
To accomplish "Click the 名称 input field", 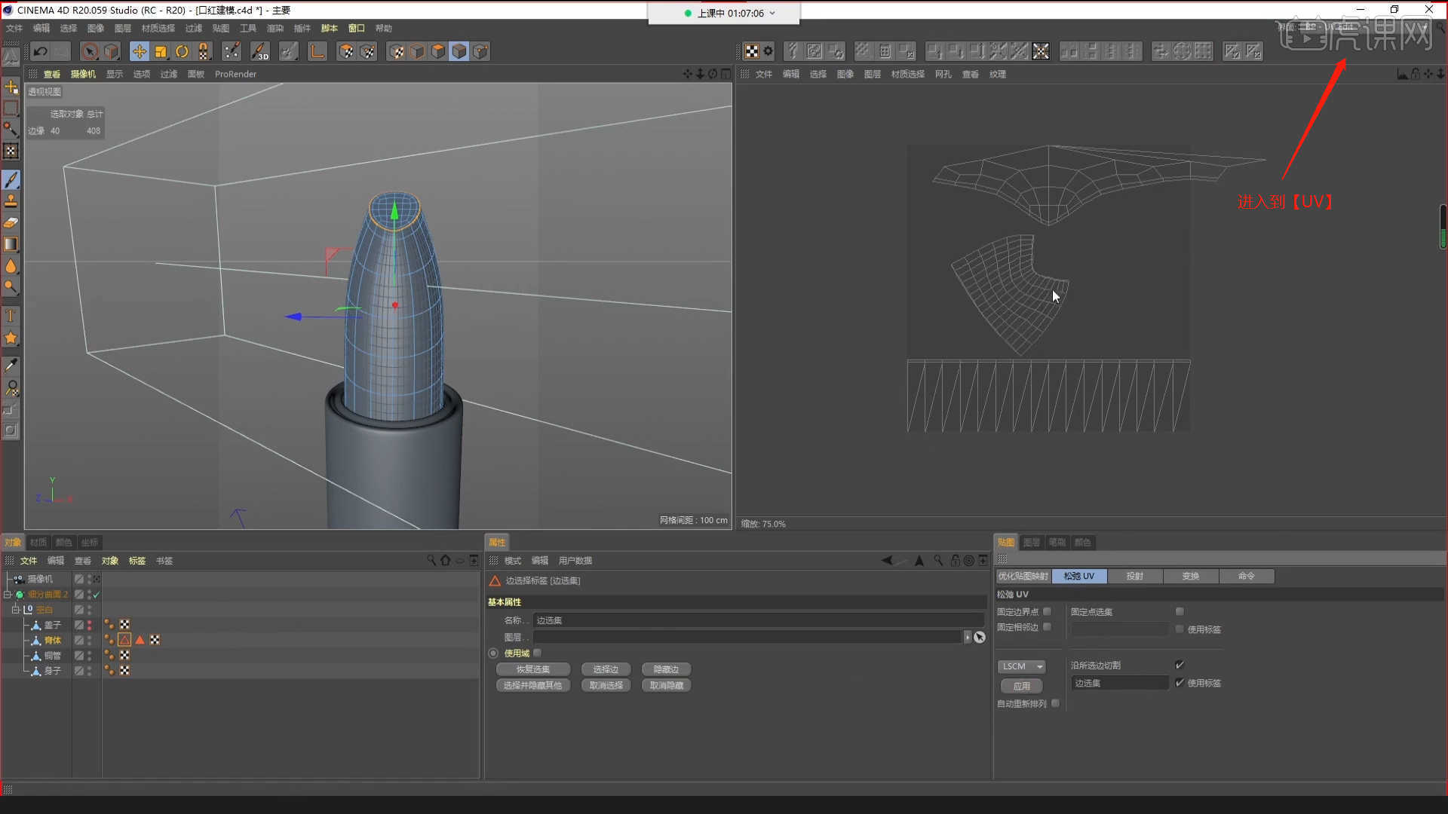I will point(758,620).
